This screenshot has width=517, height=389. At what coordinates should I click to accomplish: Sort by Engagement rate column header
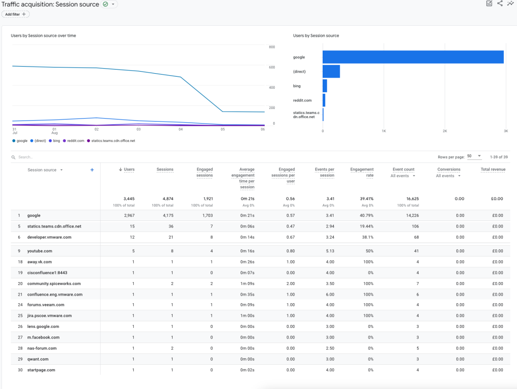coord(361,172)
